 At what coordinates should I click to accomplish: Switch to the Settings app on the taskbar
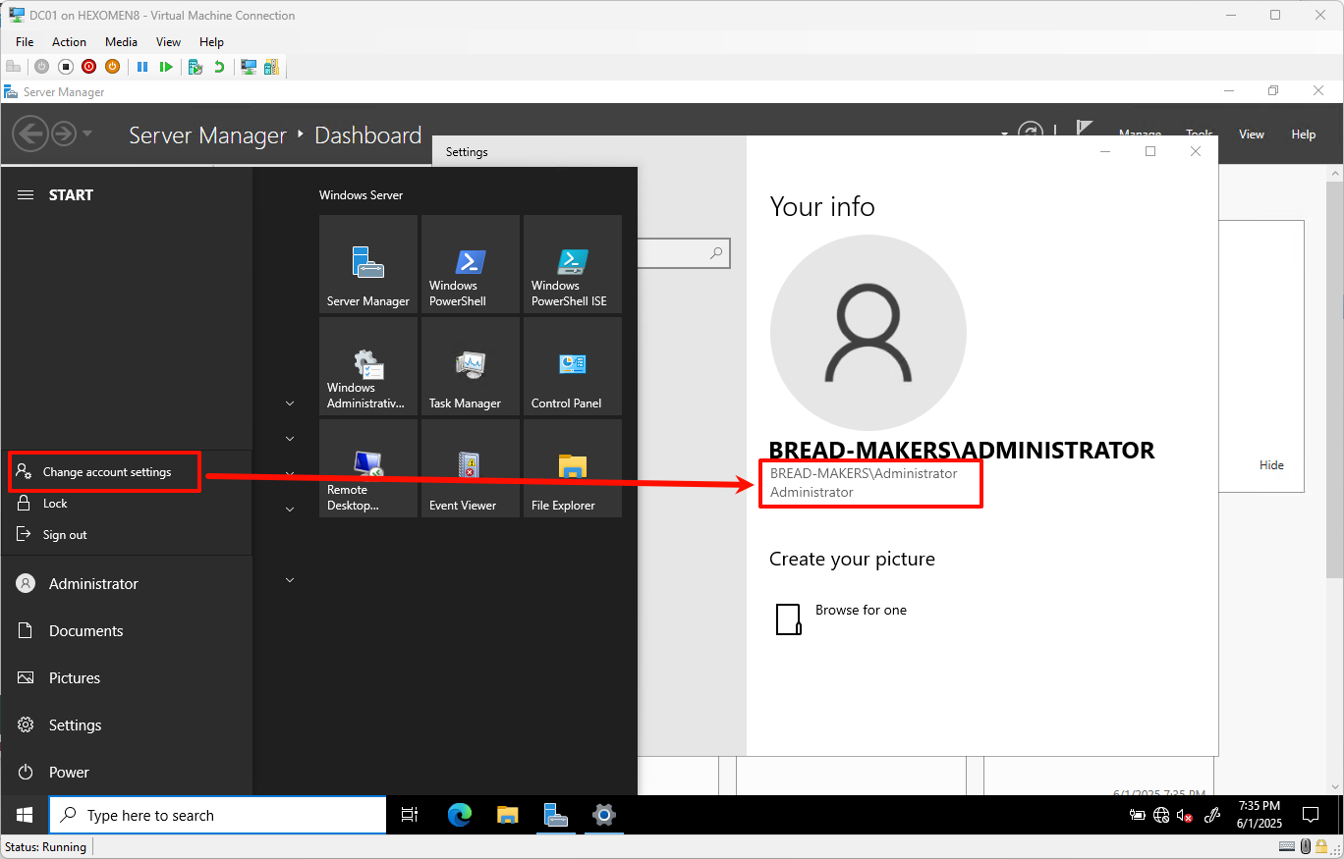pyautogui.click(x=604, y=815)
